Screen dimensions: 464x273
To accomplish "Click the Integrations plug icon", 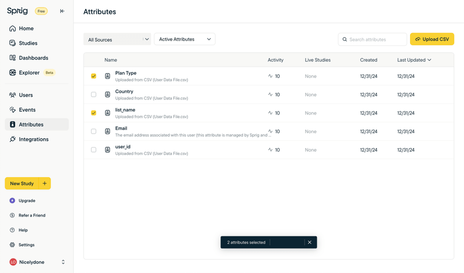I will (x=12, y=139).
